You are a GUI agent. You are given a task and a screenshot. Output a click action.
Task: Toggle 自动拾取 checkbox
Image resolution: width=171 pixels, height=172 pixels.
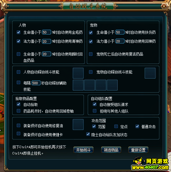(x=19, y=104)
